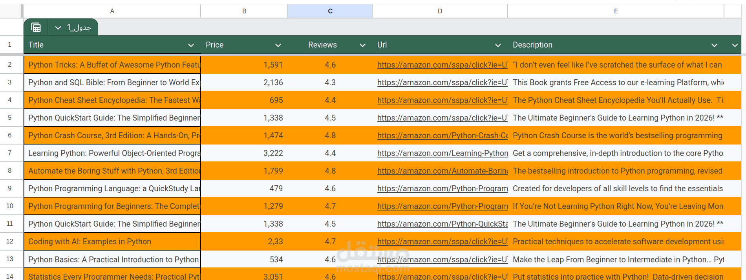746x280 pixels.
Task: Select column A header
Action: [x=112, y=11]
